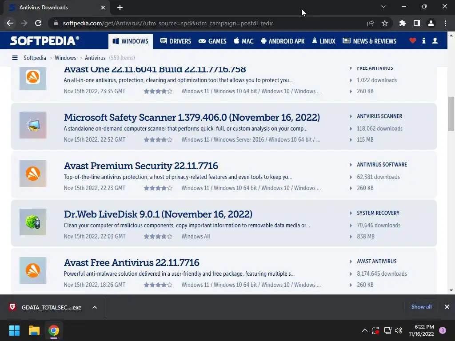Open Avast Free Antivirus title link

click(132, 263)
